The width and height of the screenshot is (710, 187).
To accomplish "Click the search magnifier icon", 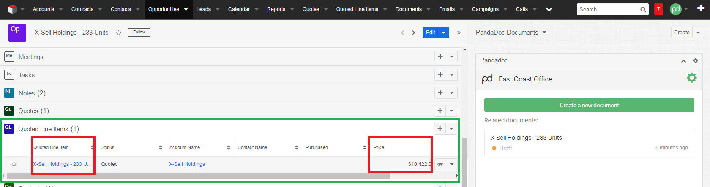I will pos(643,9).
